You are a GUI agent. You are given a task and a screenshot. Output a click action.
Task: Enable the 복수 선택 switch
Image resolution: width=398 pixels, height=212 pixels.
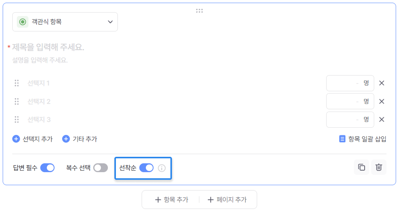tap(101, 168)
